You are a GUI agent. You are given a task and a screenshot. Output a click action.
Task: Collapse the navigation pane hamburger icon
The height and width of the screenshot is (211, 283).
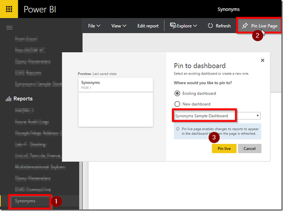point(9,28)
